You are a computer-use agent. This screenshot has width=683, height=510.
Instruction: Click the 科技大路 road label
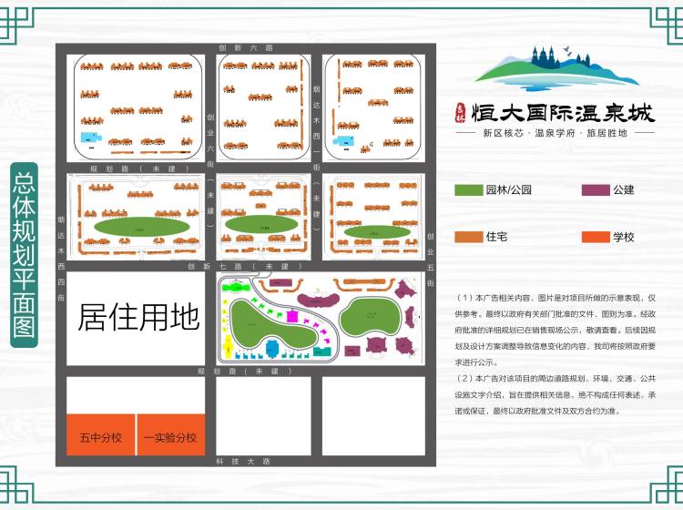(243, 461)
